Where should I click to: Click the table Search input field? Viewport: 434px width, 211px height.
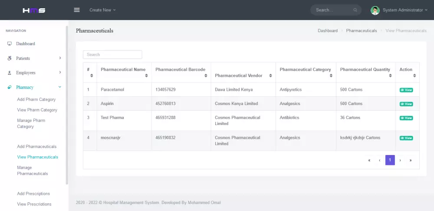(112, 55)
